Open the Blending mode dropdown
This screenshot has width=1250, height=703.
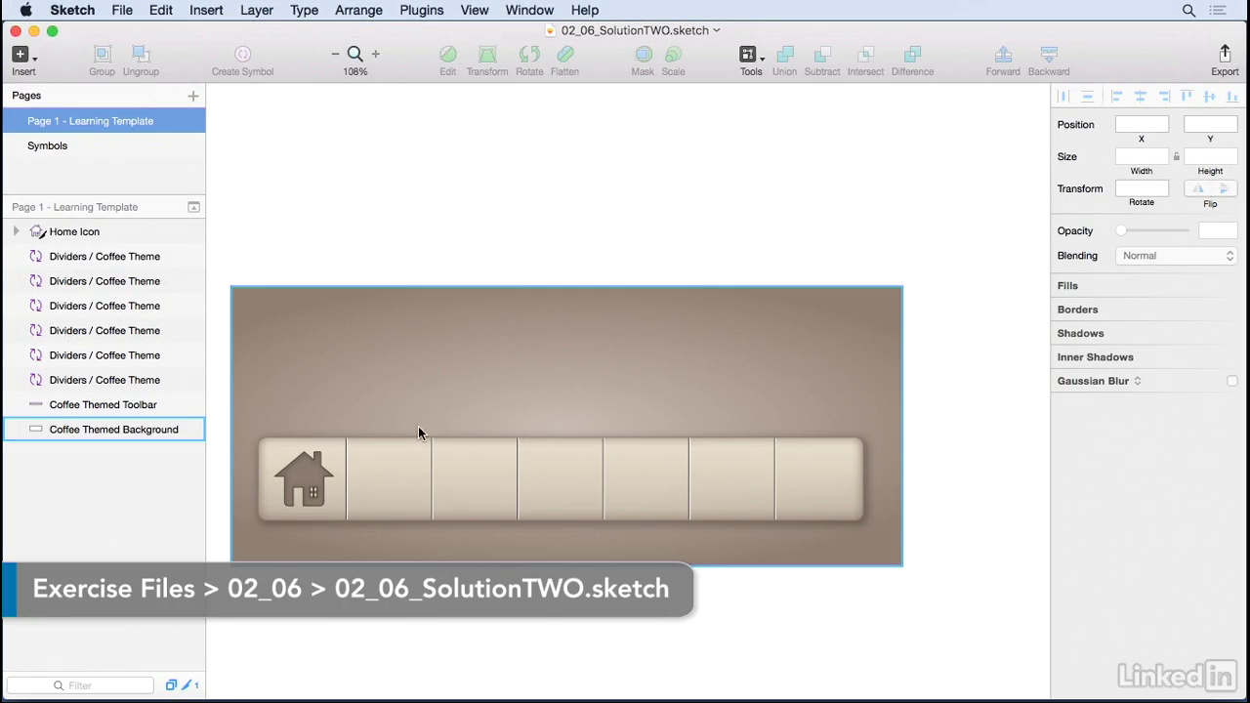pos(1177,256)
